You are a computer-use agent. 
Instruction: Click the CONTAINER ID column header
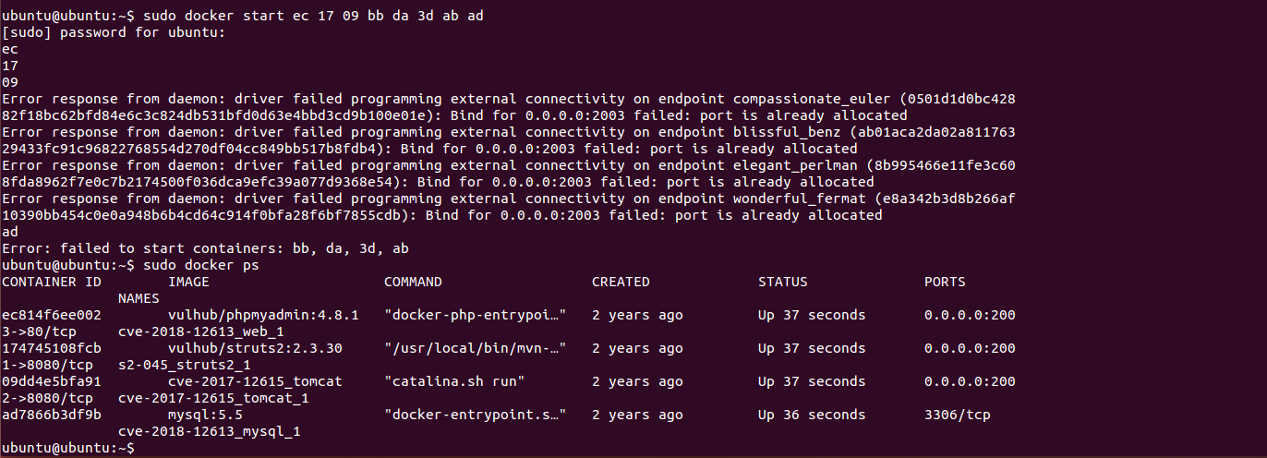[x=52, y=283]
